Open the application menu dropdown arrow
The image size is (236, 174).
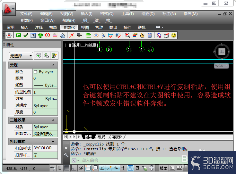coord(13,9)
